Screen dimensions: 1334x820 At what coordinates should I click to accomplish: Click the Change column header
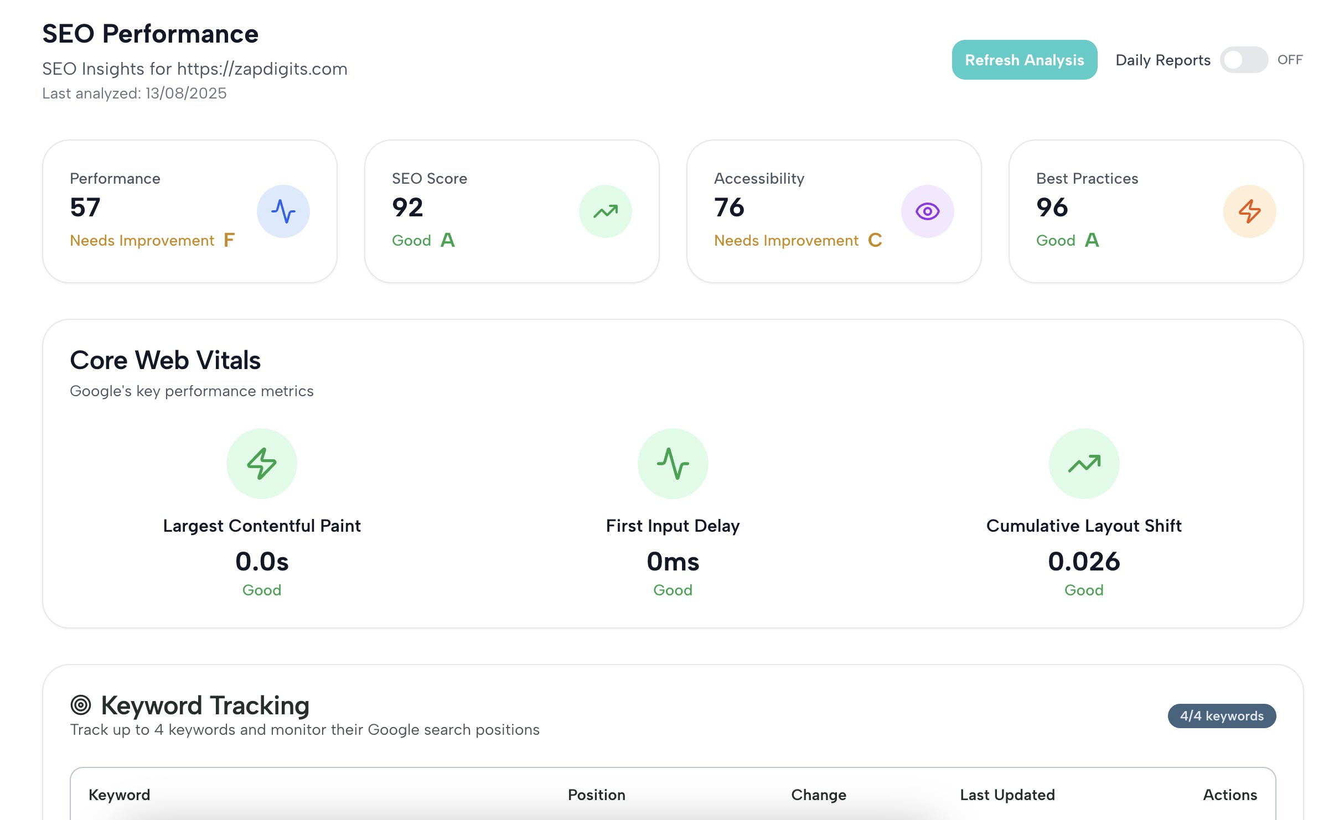tap(818, 795)
